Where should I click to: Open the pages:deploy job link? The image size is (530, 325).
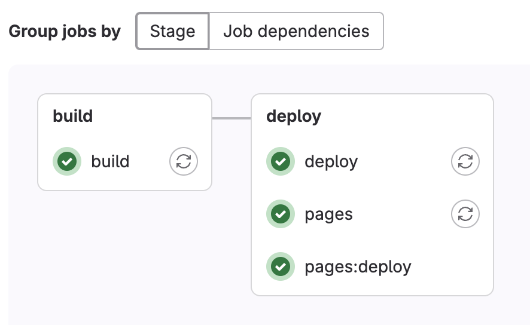click(358, 266)
